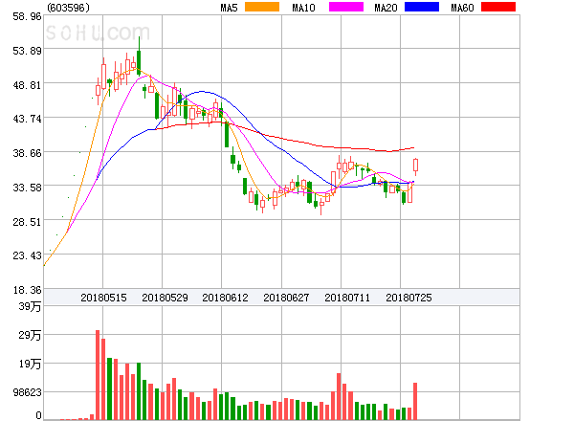Click the highest green candlestick peaking above 53.89
The image size is (574, 421).
139,56
